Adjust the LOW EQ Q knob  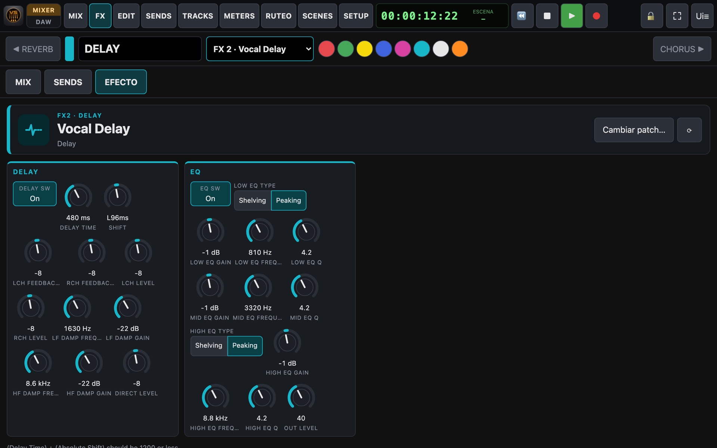click(306, 231)
